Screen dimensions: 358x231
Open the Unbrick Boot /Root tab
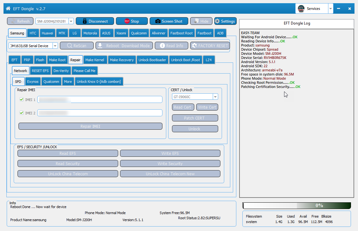185,60
